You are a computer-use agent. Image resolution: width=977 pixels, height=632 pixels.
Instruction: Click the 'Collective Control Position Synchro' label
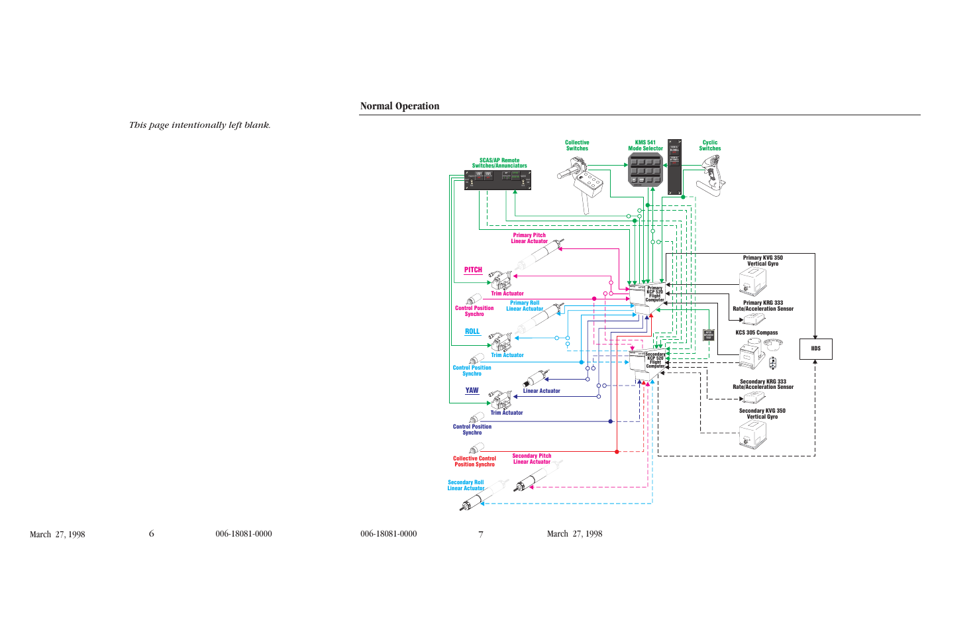(474, 462)
